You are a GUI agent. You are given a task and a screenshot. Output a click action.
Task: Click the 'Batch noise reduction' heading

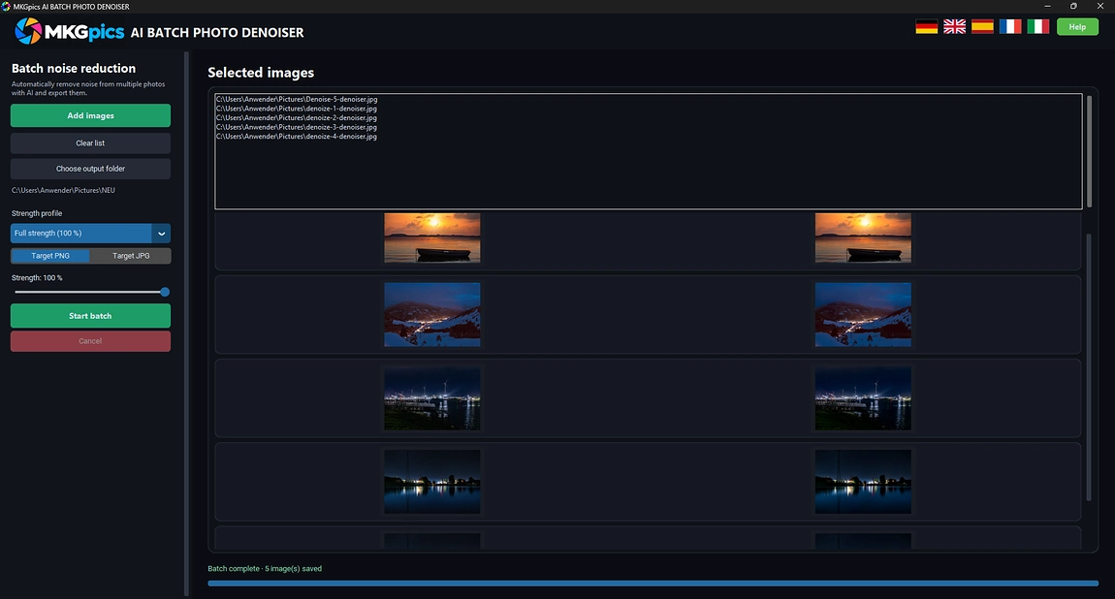click(74, 68)
